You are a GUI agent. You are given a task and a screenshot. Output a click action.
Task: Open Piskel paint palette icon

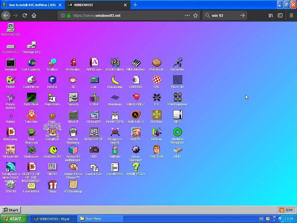click(x=10, y=82)
